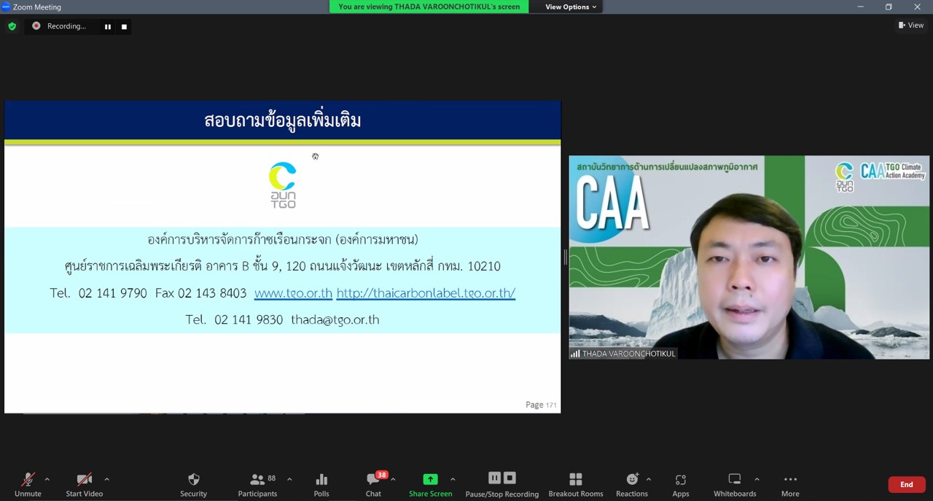Click the End meeting button

click(906, 483)
